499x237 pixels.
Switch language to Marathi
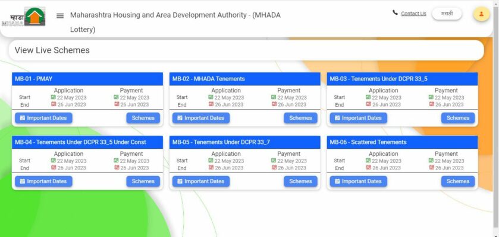tap(447, 14)
